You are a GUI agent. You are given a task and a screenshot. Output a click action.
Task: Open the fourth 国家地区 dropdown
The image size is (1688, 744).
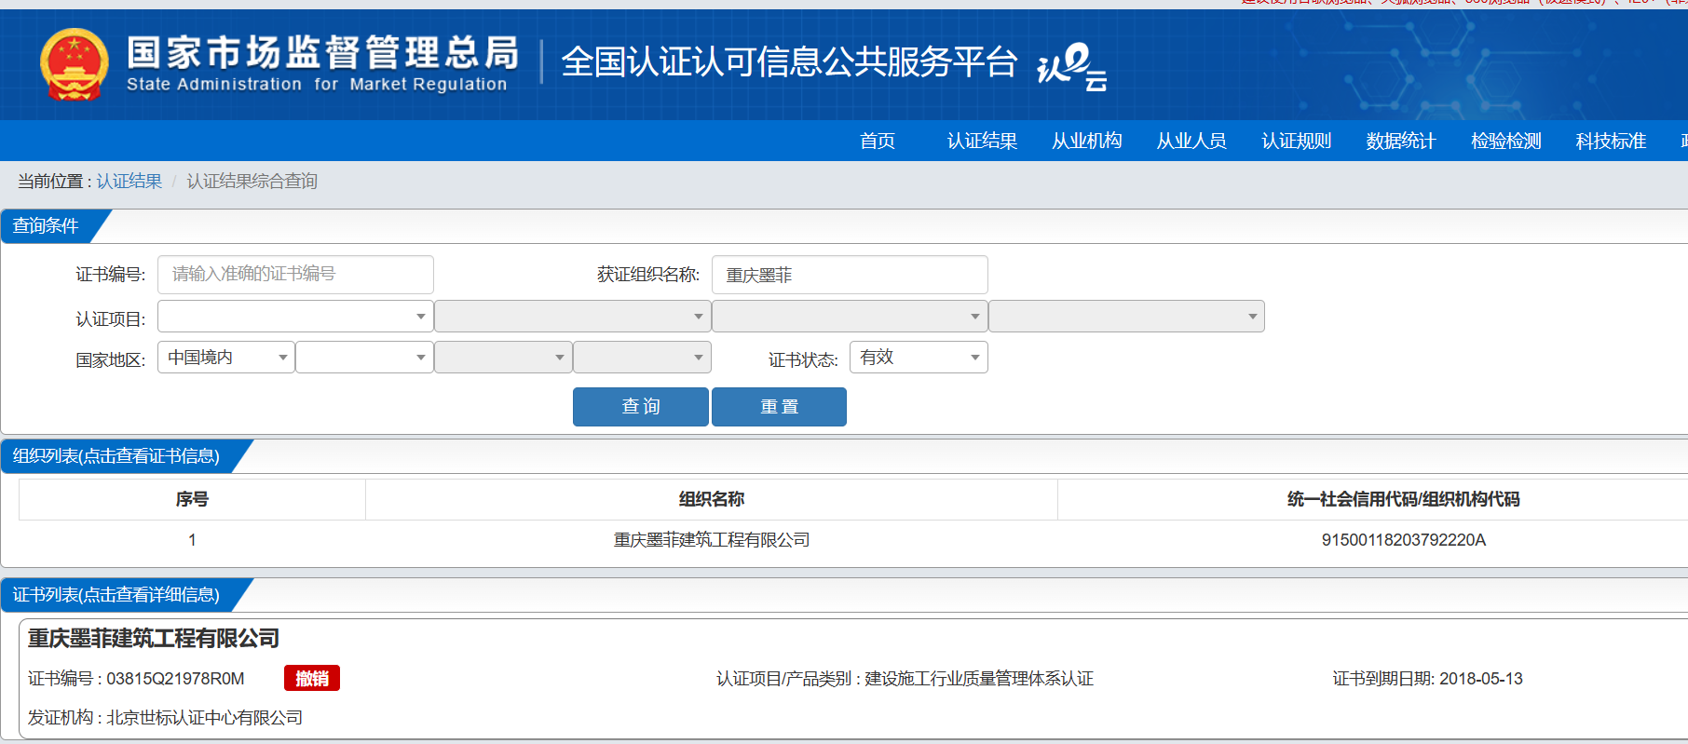pos(642,358)
